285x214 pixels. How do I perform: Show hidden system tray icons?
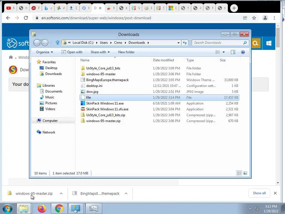point(250,209)
